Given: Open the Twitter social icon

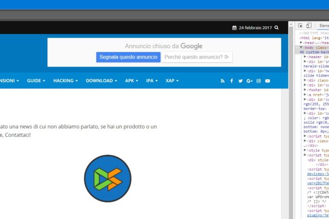Looking at the screenshot, I should [241, 81].
